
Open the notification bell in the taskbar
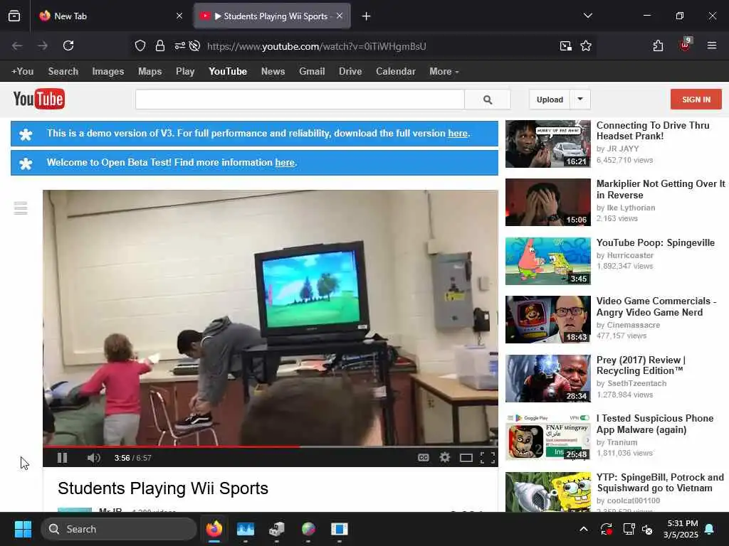tap(710, 529)
